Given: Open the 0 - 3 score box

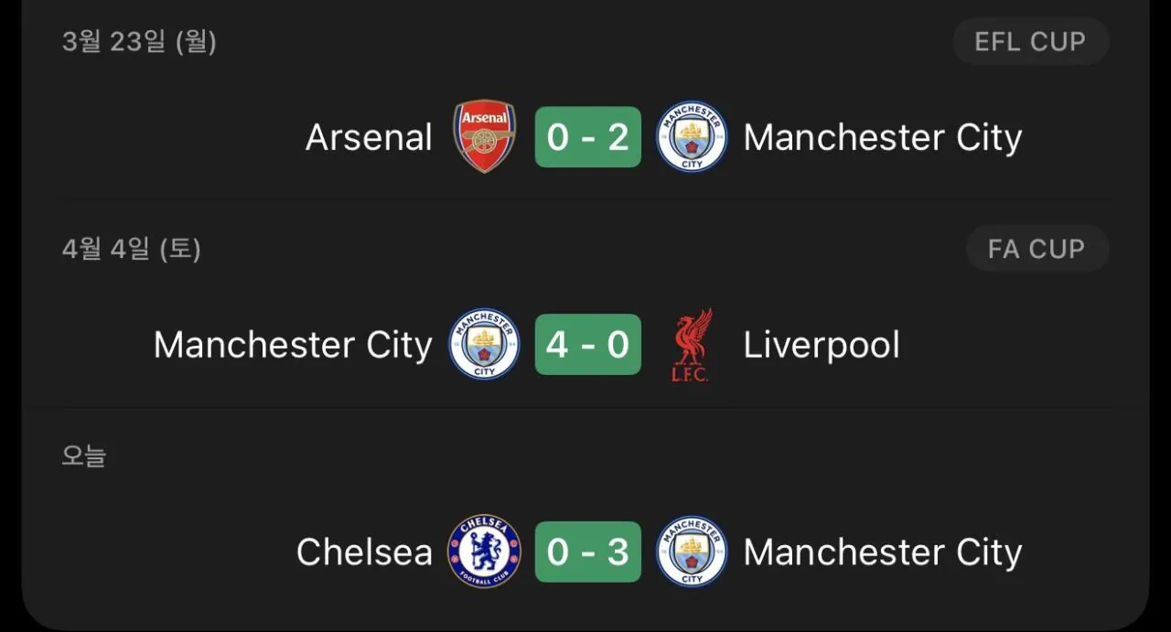Looking at the screenshot, I should pyautogui.click(x=587, y=552).
